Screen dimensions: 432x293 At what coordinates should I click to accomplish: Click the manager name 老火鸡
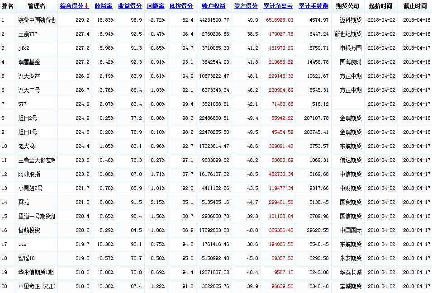pyautogui.click(x=26, y=146)
